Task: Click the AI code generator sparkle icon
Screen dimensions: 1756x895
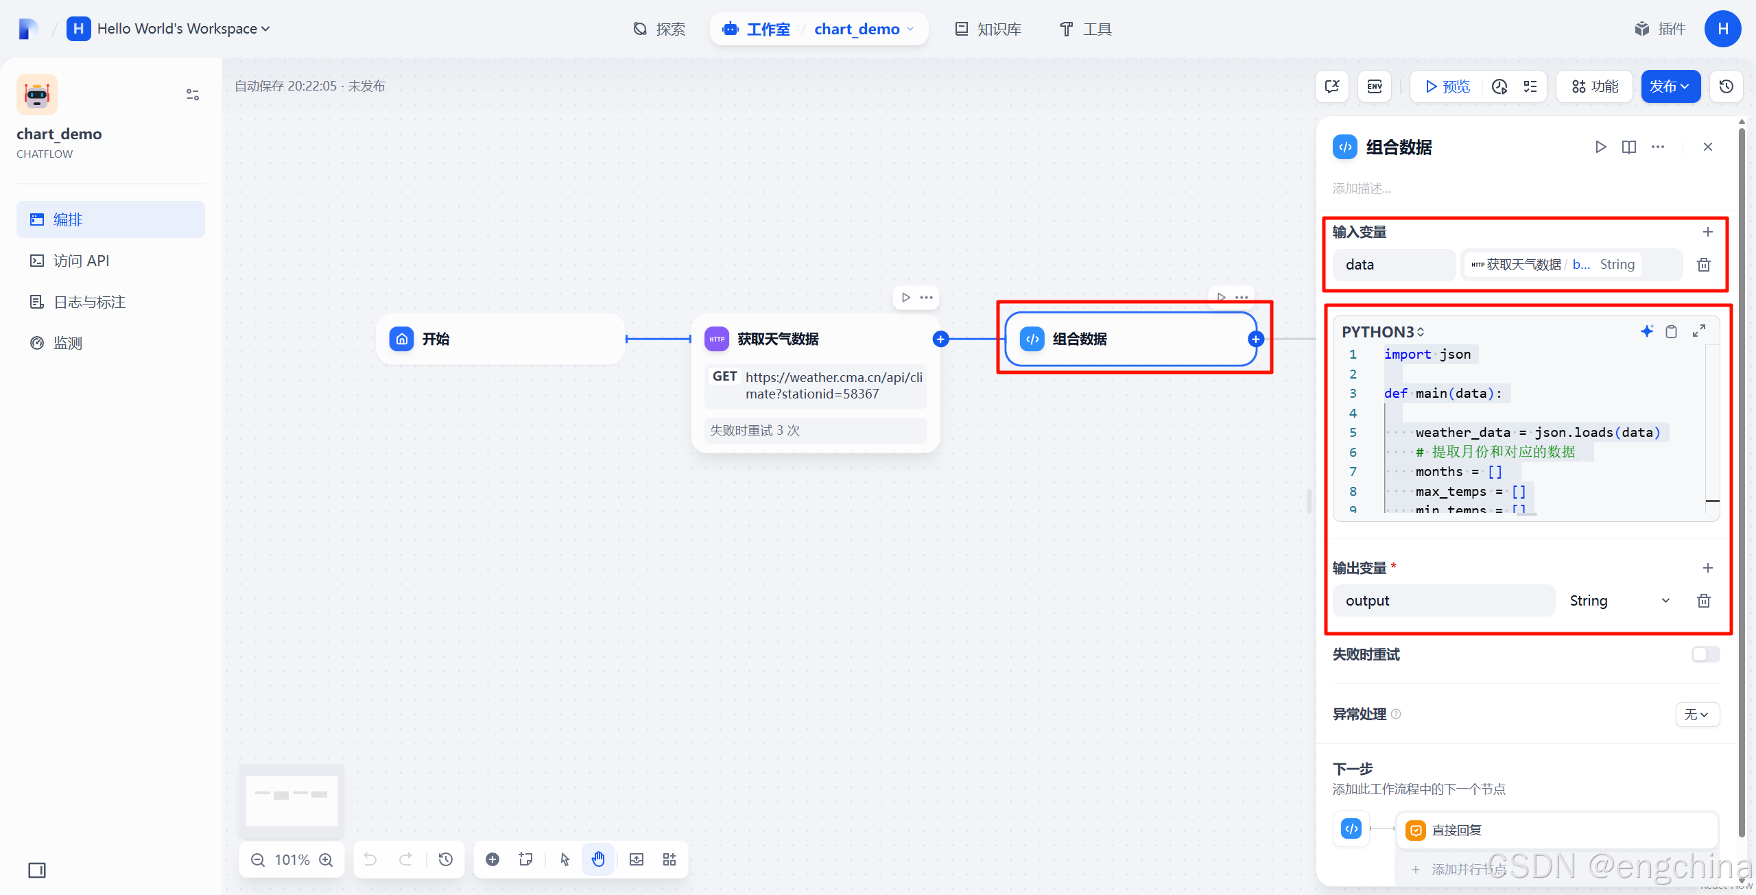Action: coord(1646,331)
